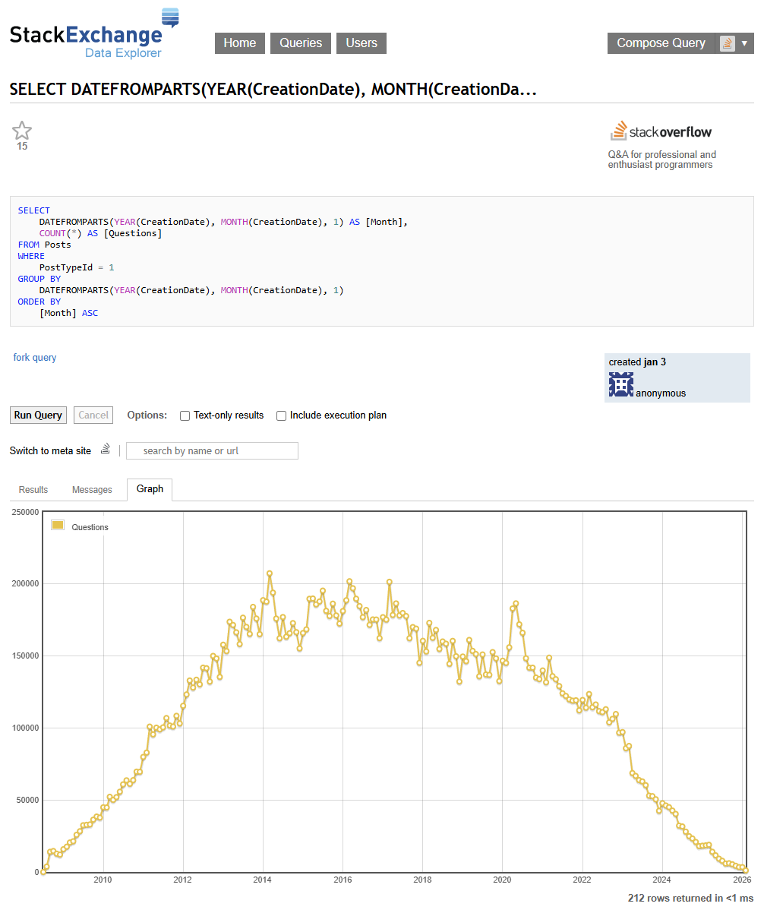
Task: Switch to the Results tab
Action: tap(33, 490)
